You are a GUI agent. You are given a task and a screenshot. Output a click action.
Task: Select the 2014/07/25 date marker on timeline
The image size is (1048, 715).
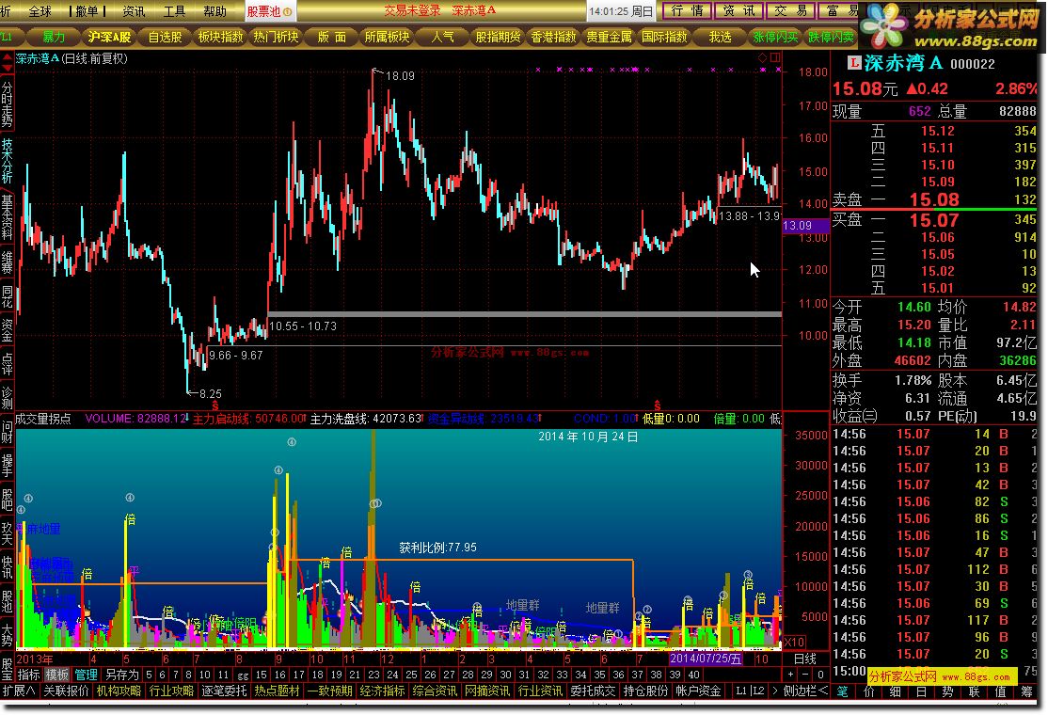(x=706, y=659)
